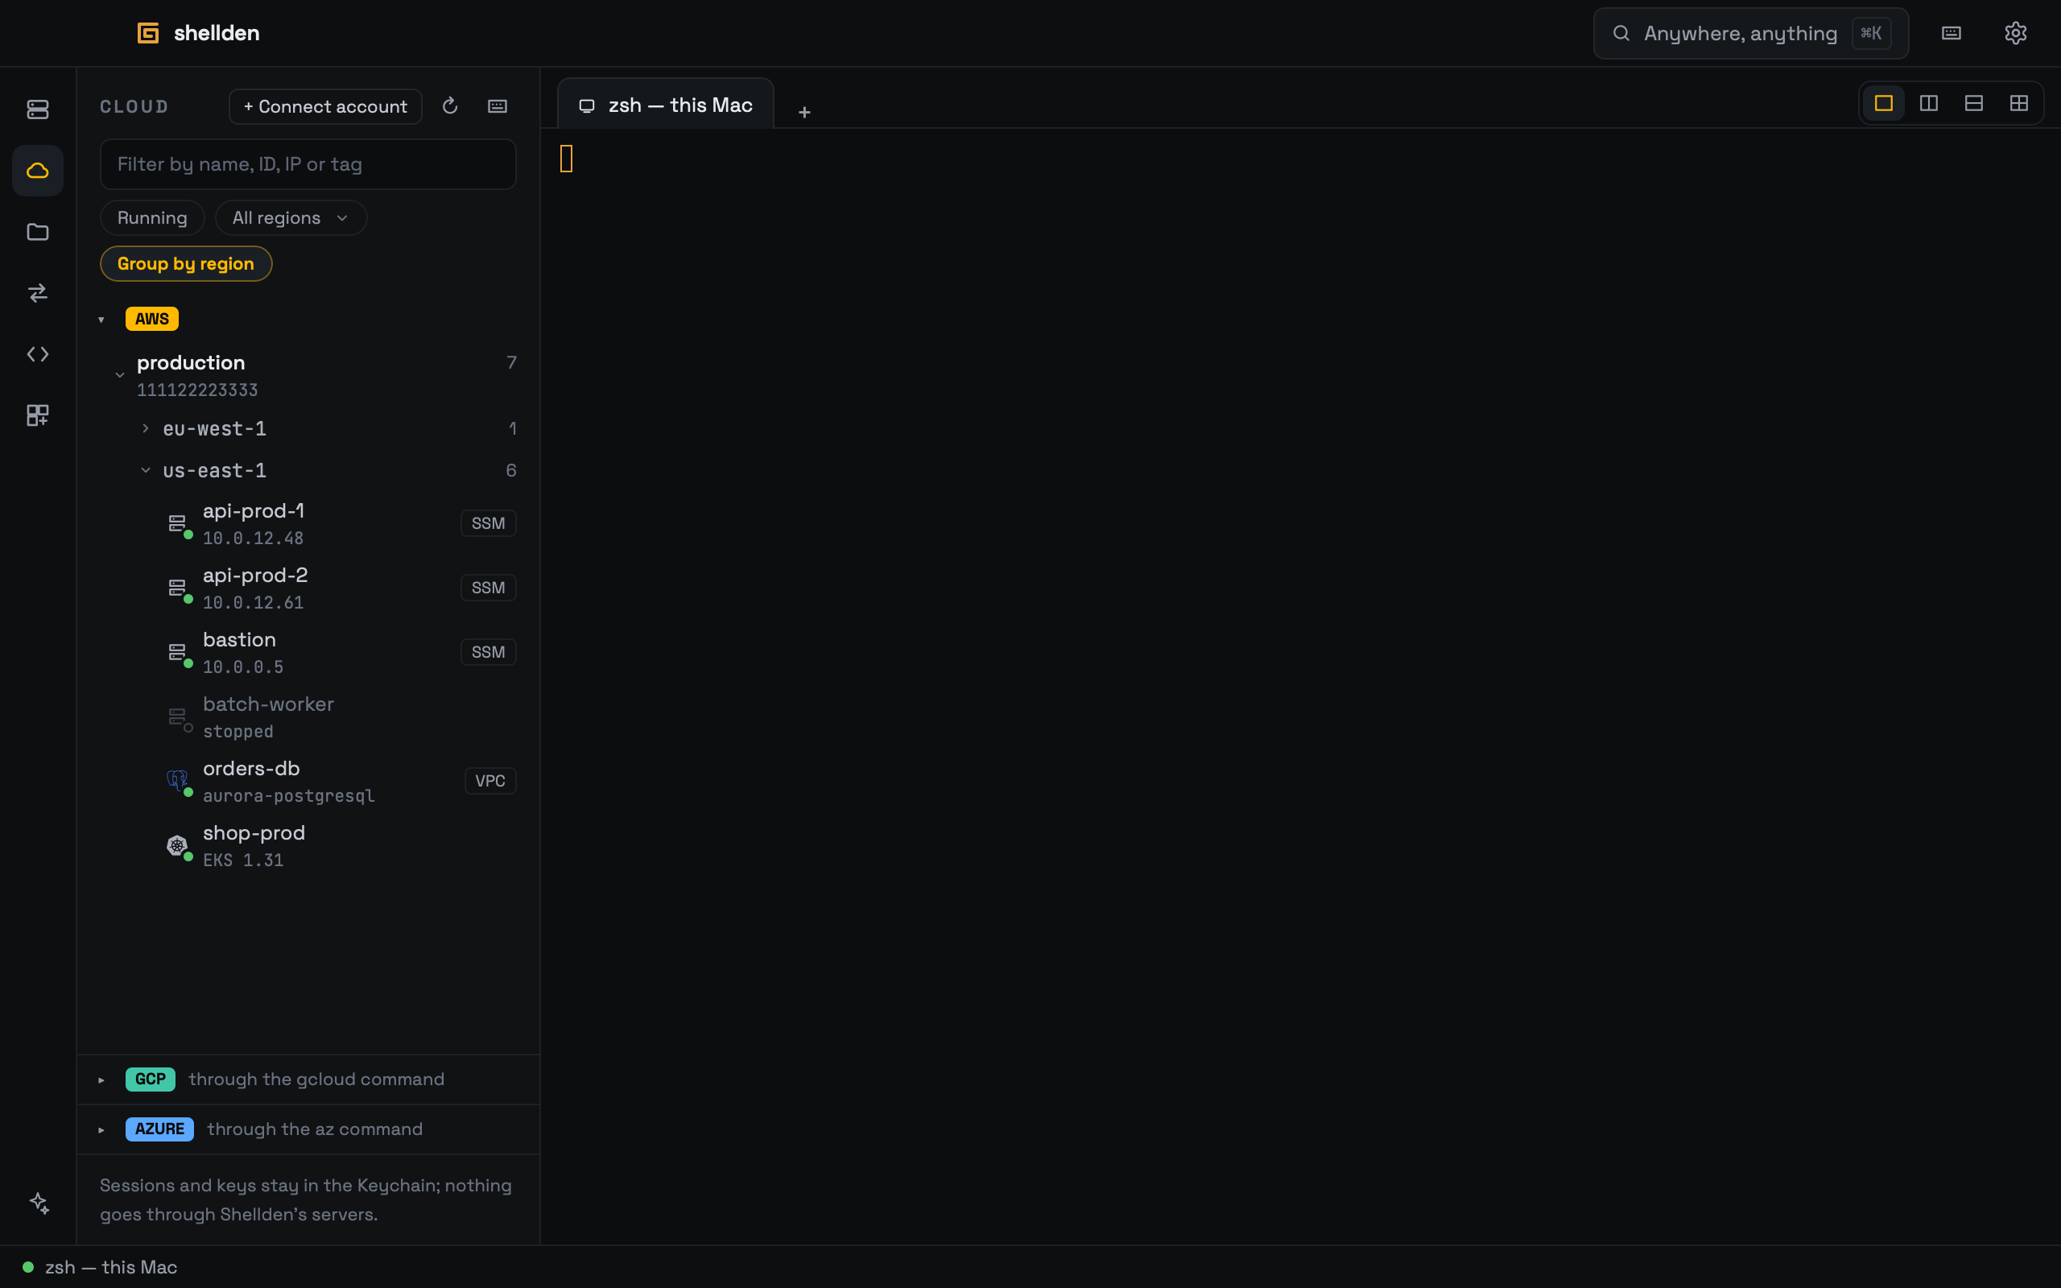Select four-pane grid layout icon
This screenshot has width=2061, height=1288.
coord(2018,103)
